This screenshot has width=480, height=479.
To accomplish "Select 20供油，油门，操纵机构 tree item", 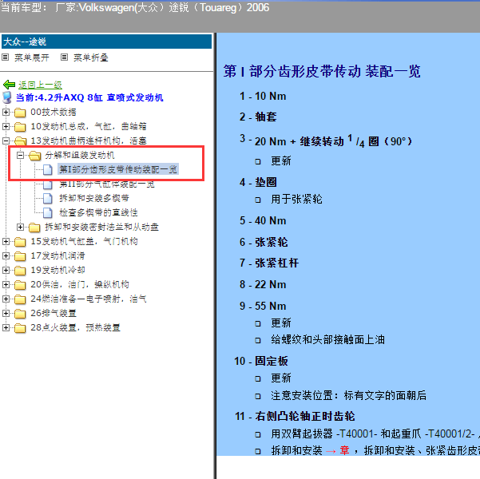I will click(x=80, y=284).
